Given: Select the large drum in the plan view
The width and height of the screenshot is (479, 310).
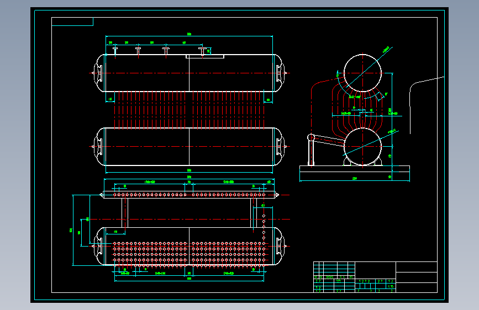Looking at the screenshot, I should tap(189, 246).
